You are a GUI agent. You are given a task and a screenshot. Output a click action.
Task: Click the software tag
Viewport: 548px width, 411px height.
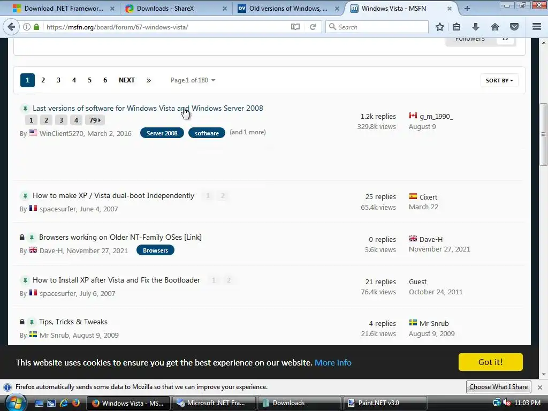[x=207, y=133]
